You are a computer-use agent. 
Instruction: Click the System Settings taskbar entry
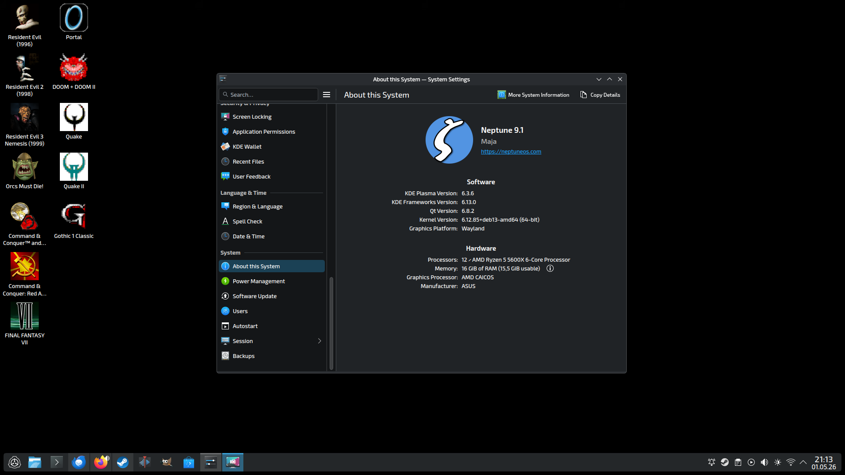211,462
